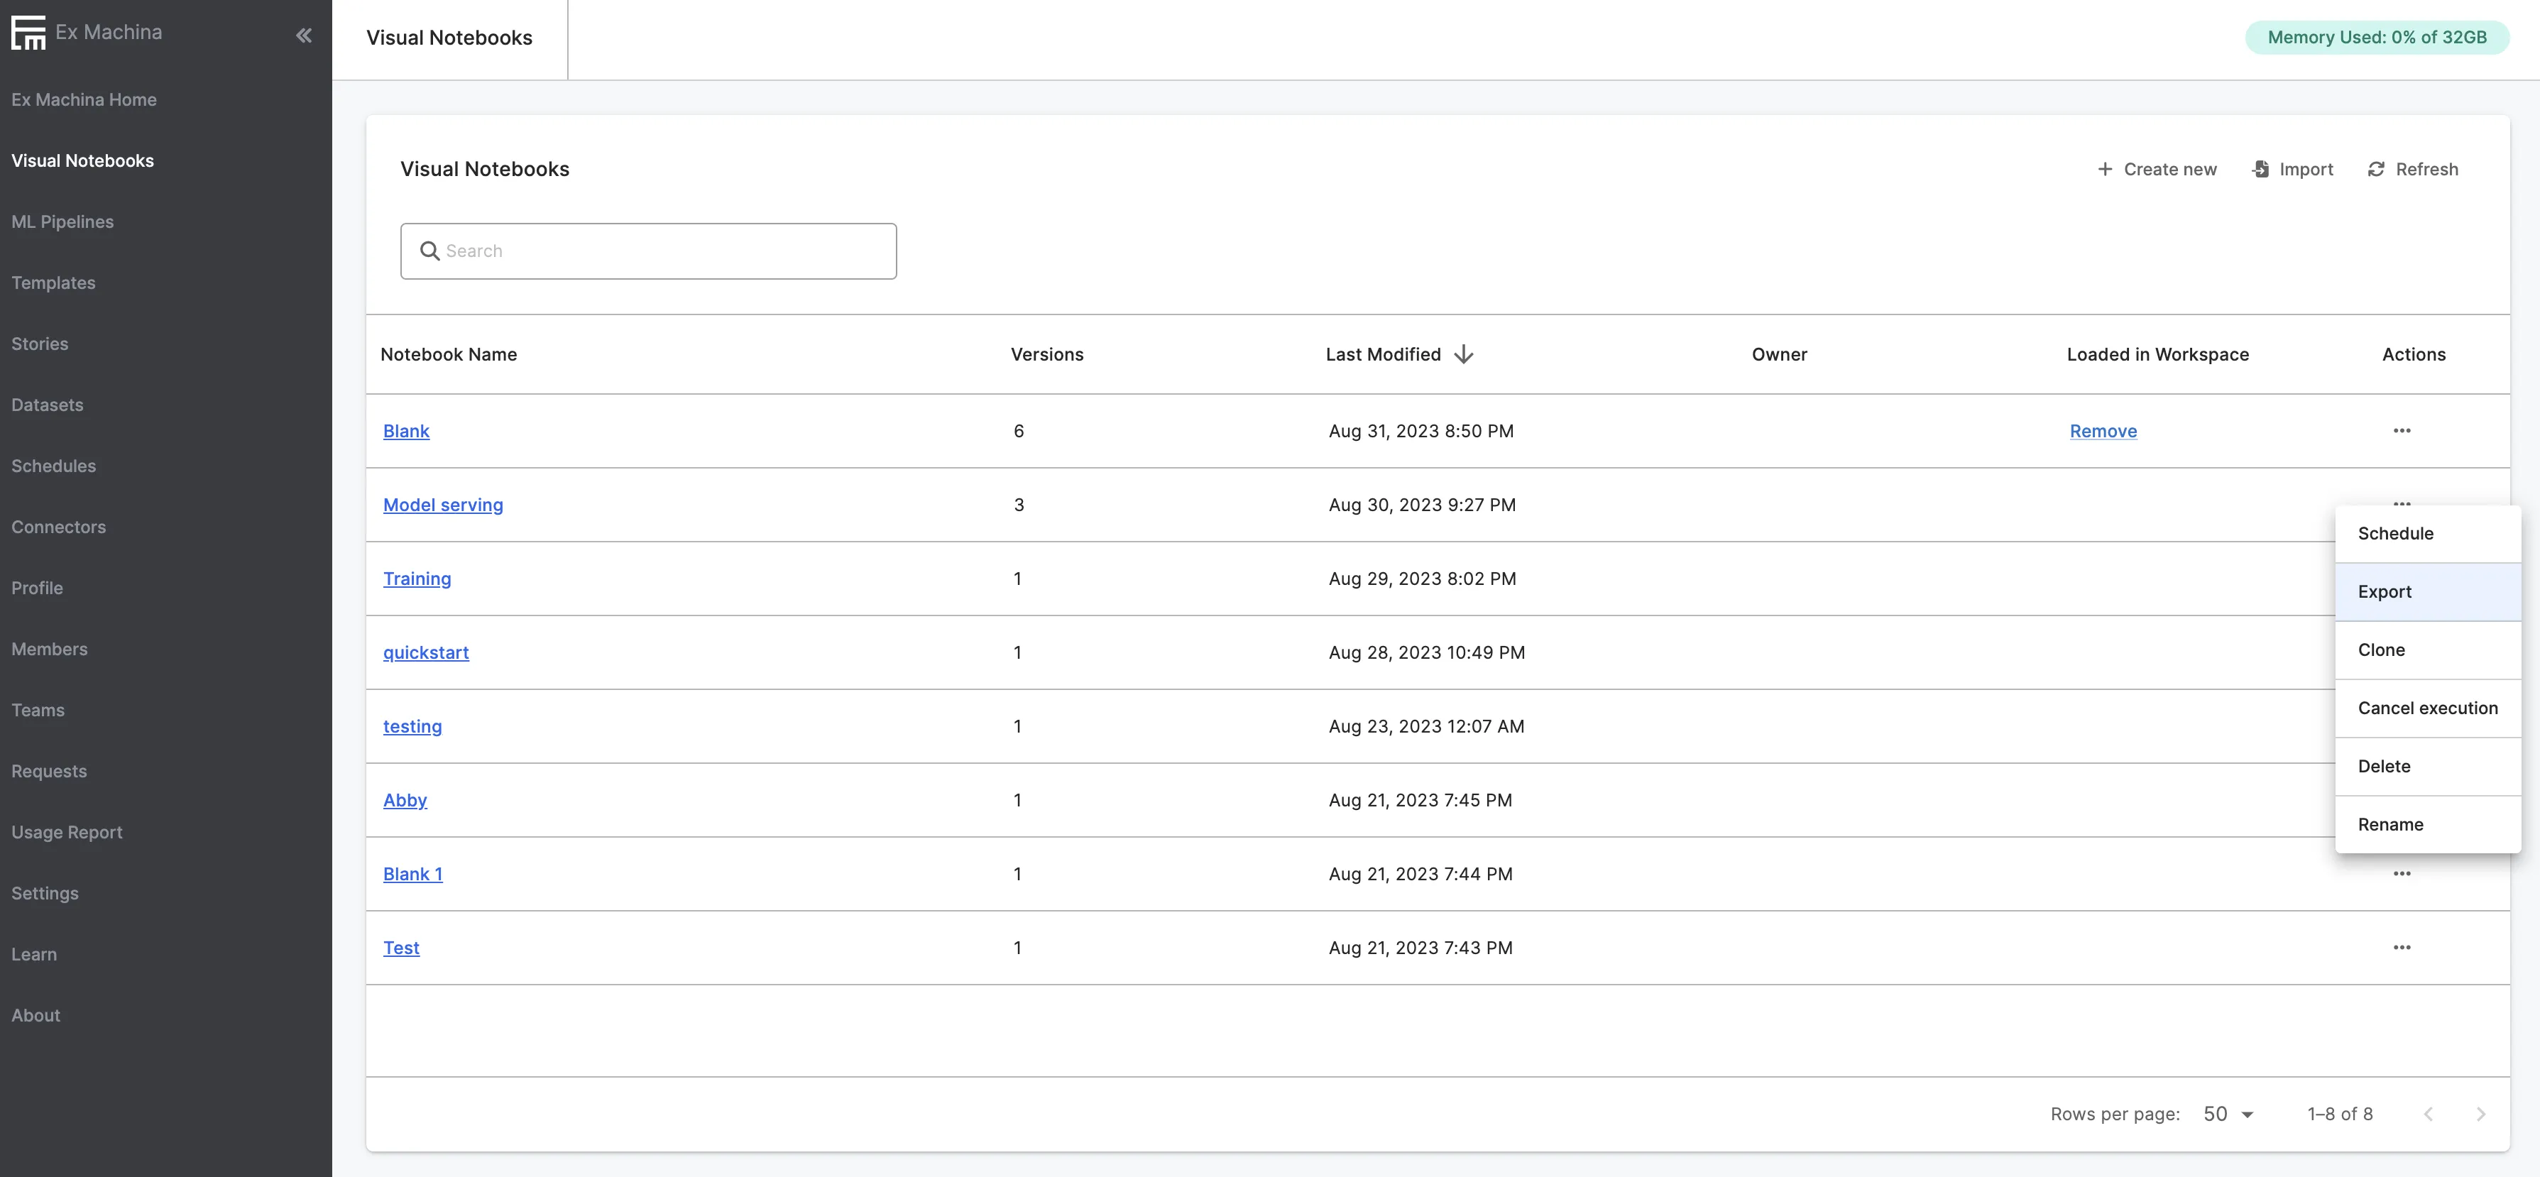This screenshot has width=2540, height=1177.
Task: Open ML Pipelines in the sidebar
Action: pyautogui.click(x=62, y=221)
